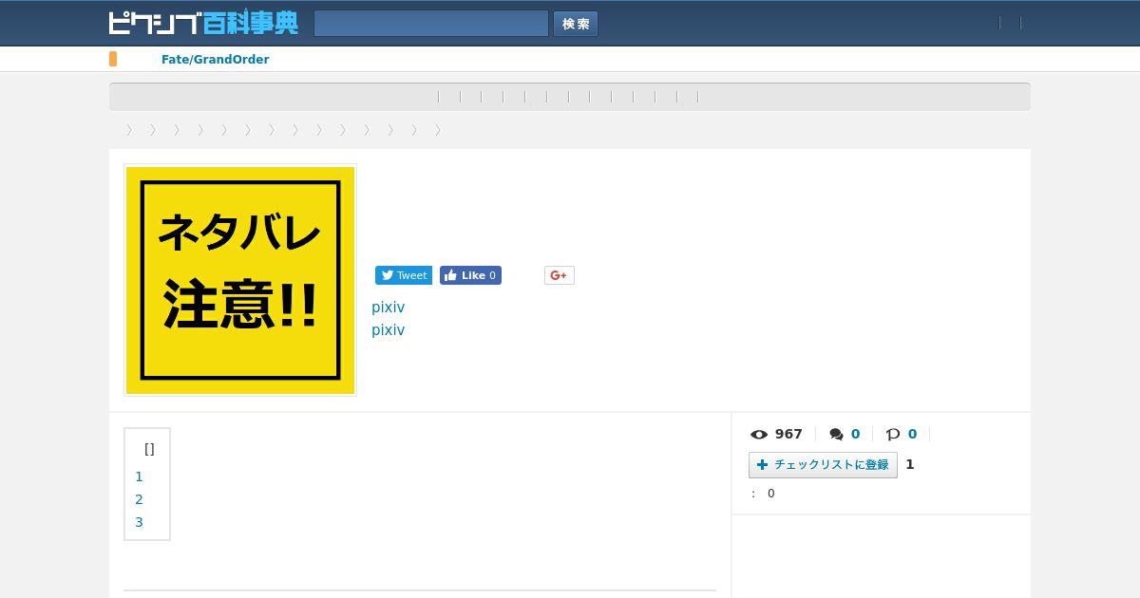Click the comments speech bubble icon
This screenshot has height=598, width=1140.
[836, 434]
